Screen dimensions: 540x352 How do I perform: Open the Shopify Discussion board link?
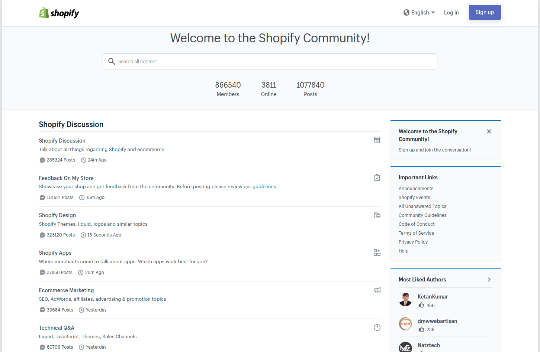[62, 141]
